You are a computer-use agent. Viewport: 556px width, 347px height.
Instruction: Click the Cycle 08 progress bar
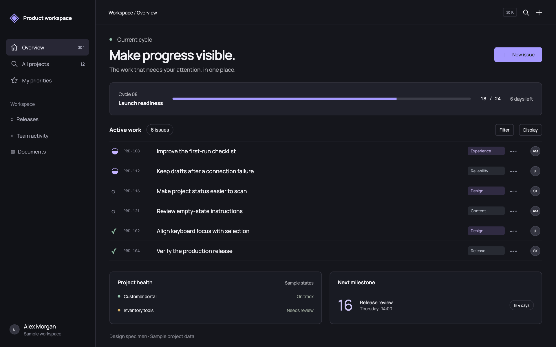pyautogui.click(x=321, y=99)
